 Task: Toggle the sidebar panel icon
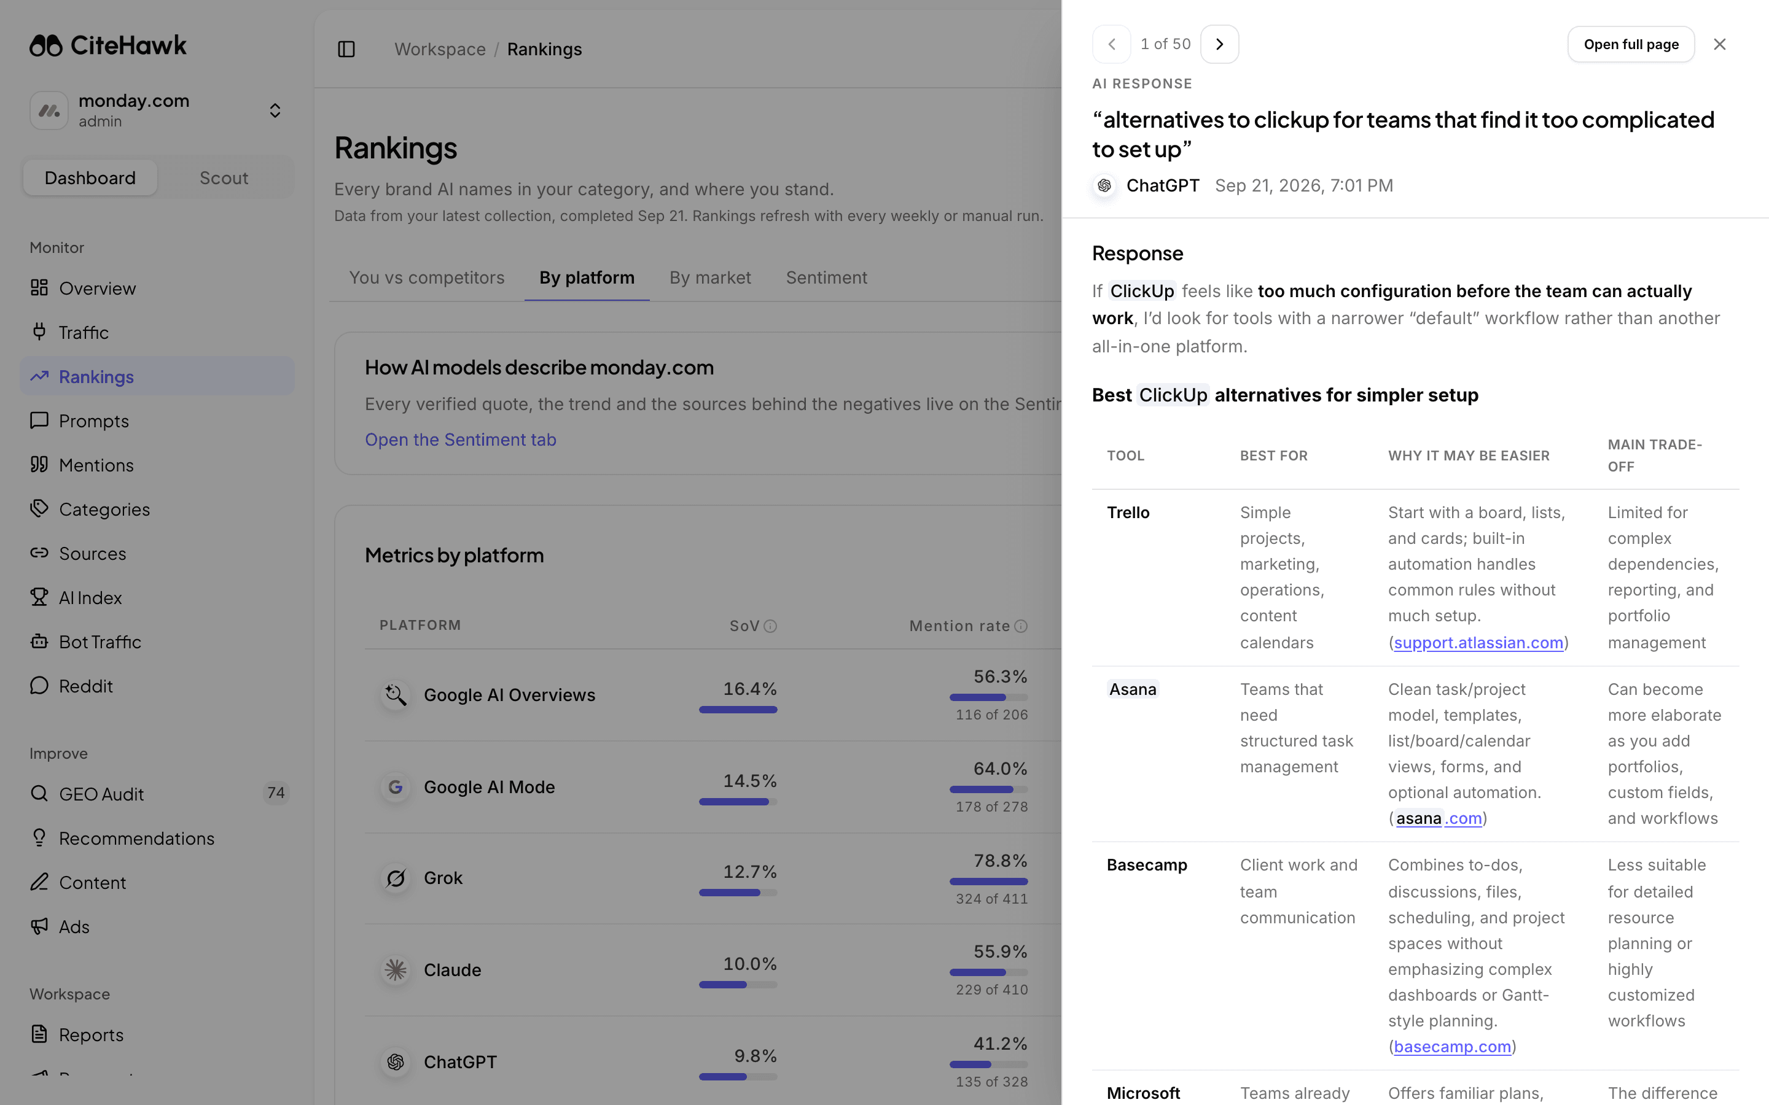pyautogui.click(x=346, y=49)
